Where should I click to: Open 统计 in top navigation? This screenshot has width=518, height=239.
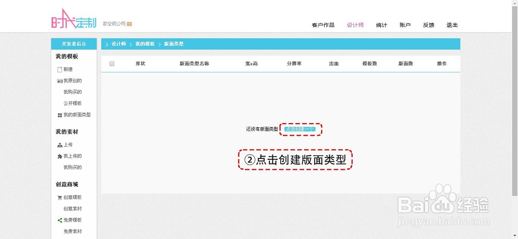coord(382,25)
